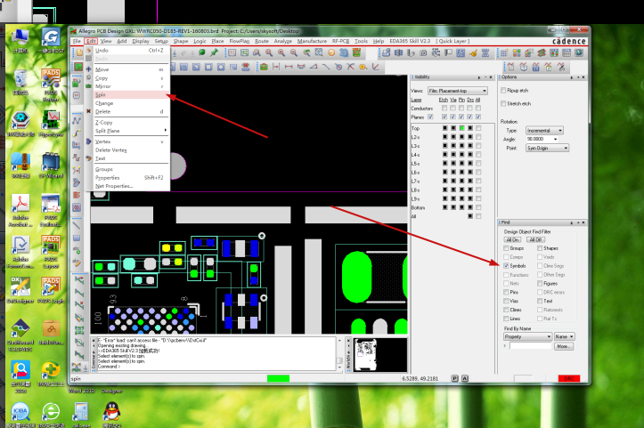Screen dimensions: 644x428
Task: Click the command window vertical scrollbar
Action: 339,354
